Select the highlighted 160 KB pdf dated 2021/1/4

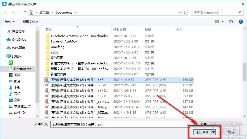[x=119, y=80]
